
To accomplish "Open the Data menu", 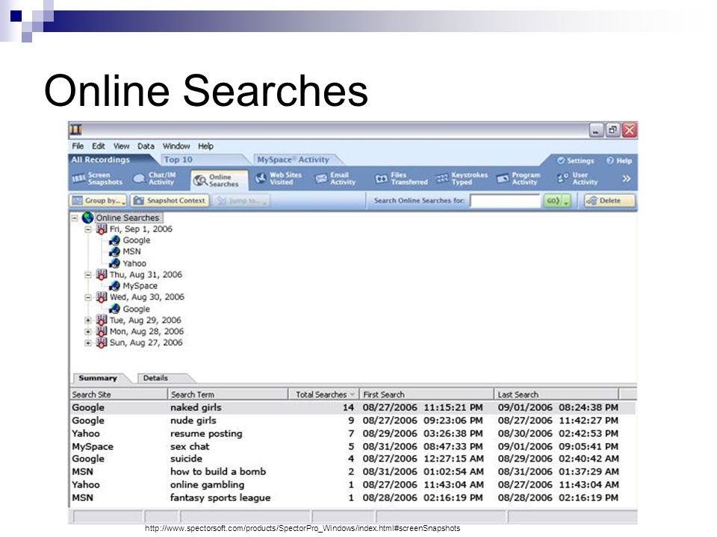I will pos(146,146).
